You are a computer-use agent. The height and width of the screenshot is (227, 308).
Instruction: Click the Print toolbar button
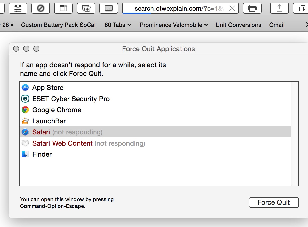point(252,8)
